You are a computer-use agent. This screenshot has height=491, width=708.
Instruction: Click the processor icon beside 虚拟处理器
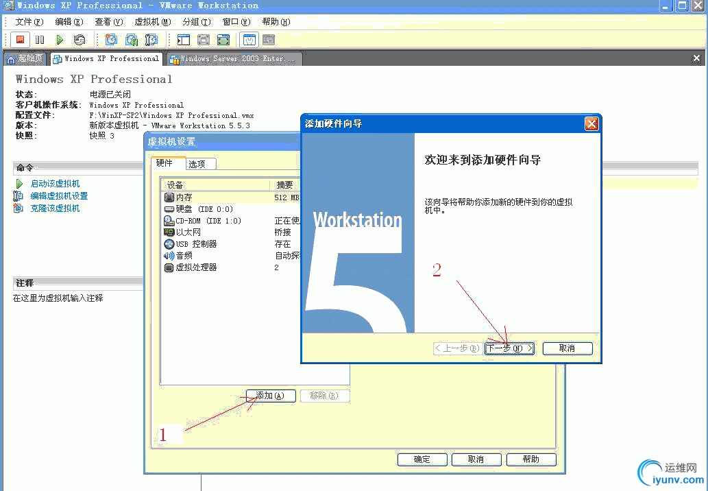pyautogui.click(x=169, y=268)
